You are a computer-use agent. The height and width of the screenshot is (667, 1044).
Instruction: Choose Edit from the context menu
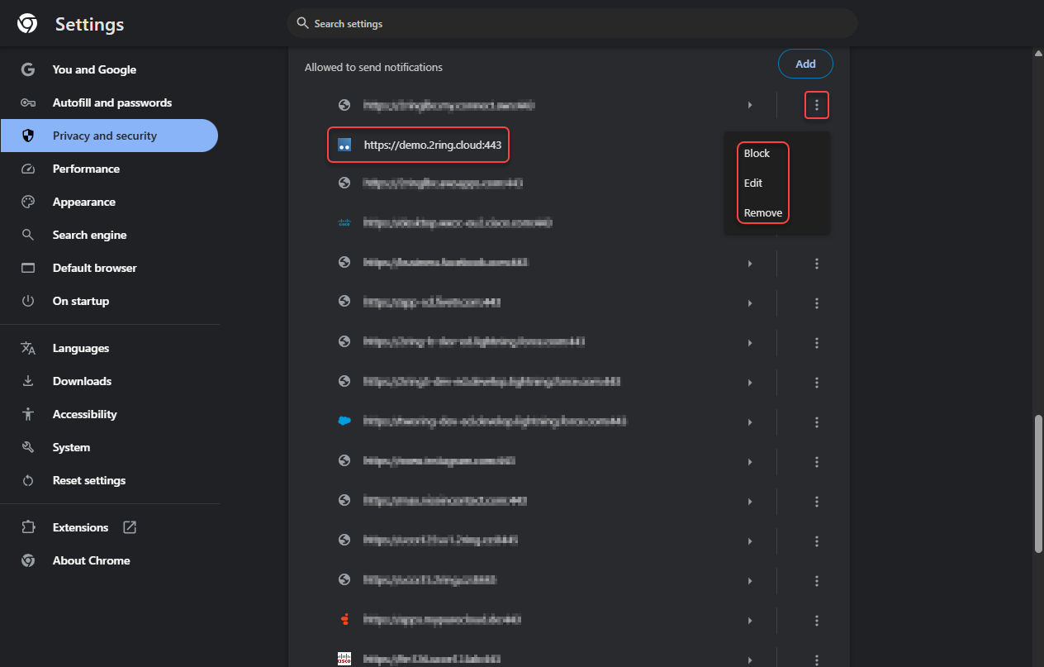click(x=753, y=183)
